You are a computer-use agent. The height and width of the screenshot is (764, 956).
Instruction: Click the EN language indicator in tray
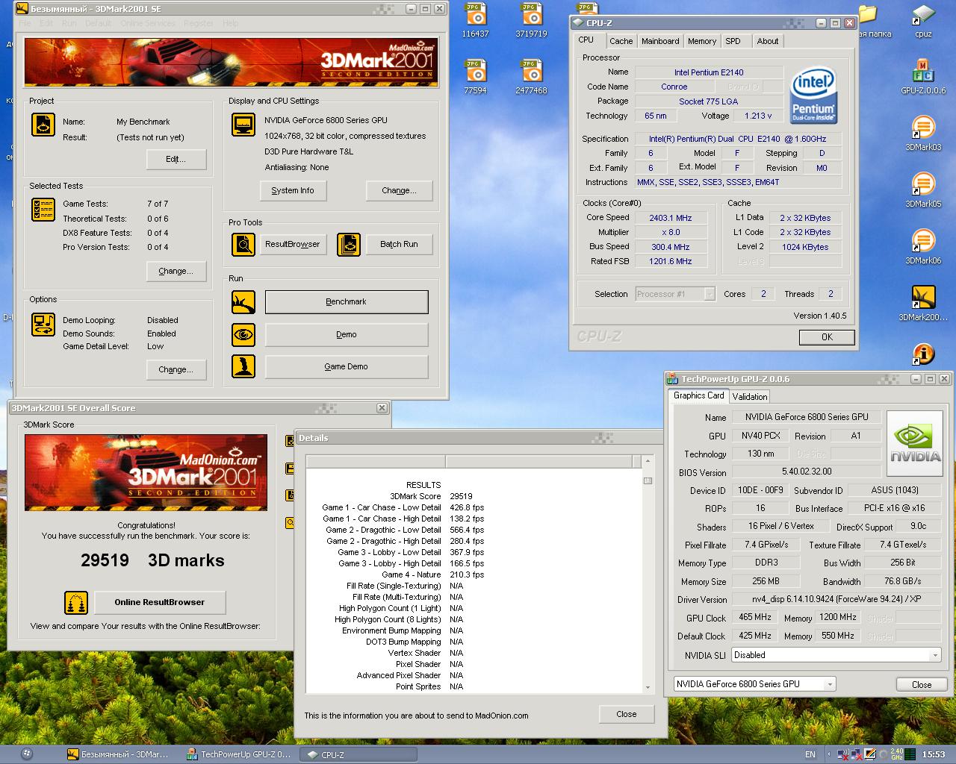click(810, 754)
